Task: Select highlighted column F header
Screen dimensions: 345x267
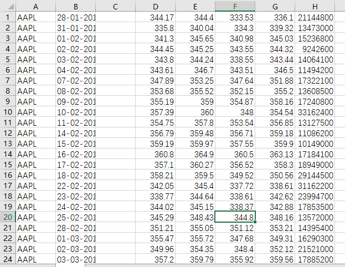Action: (x=235, y=7)
